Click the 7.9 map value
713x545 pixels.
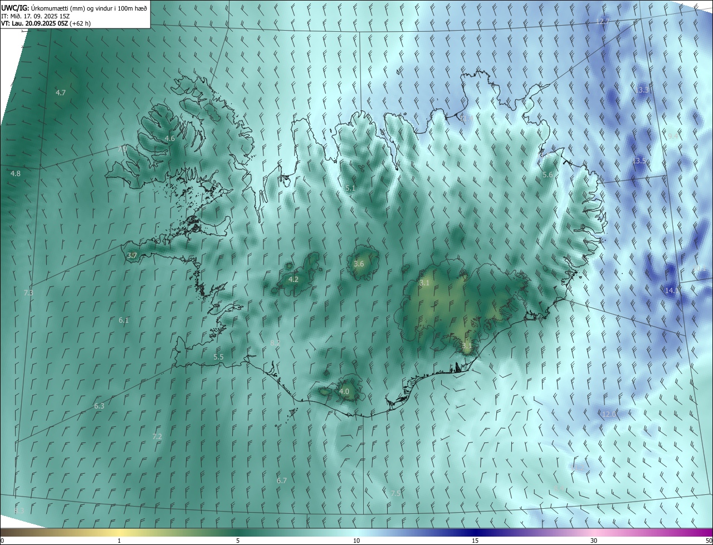tap(122, 149)
